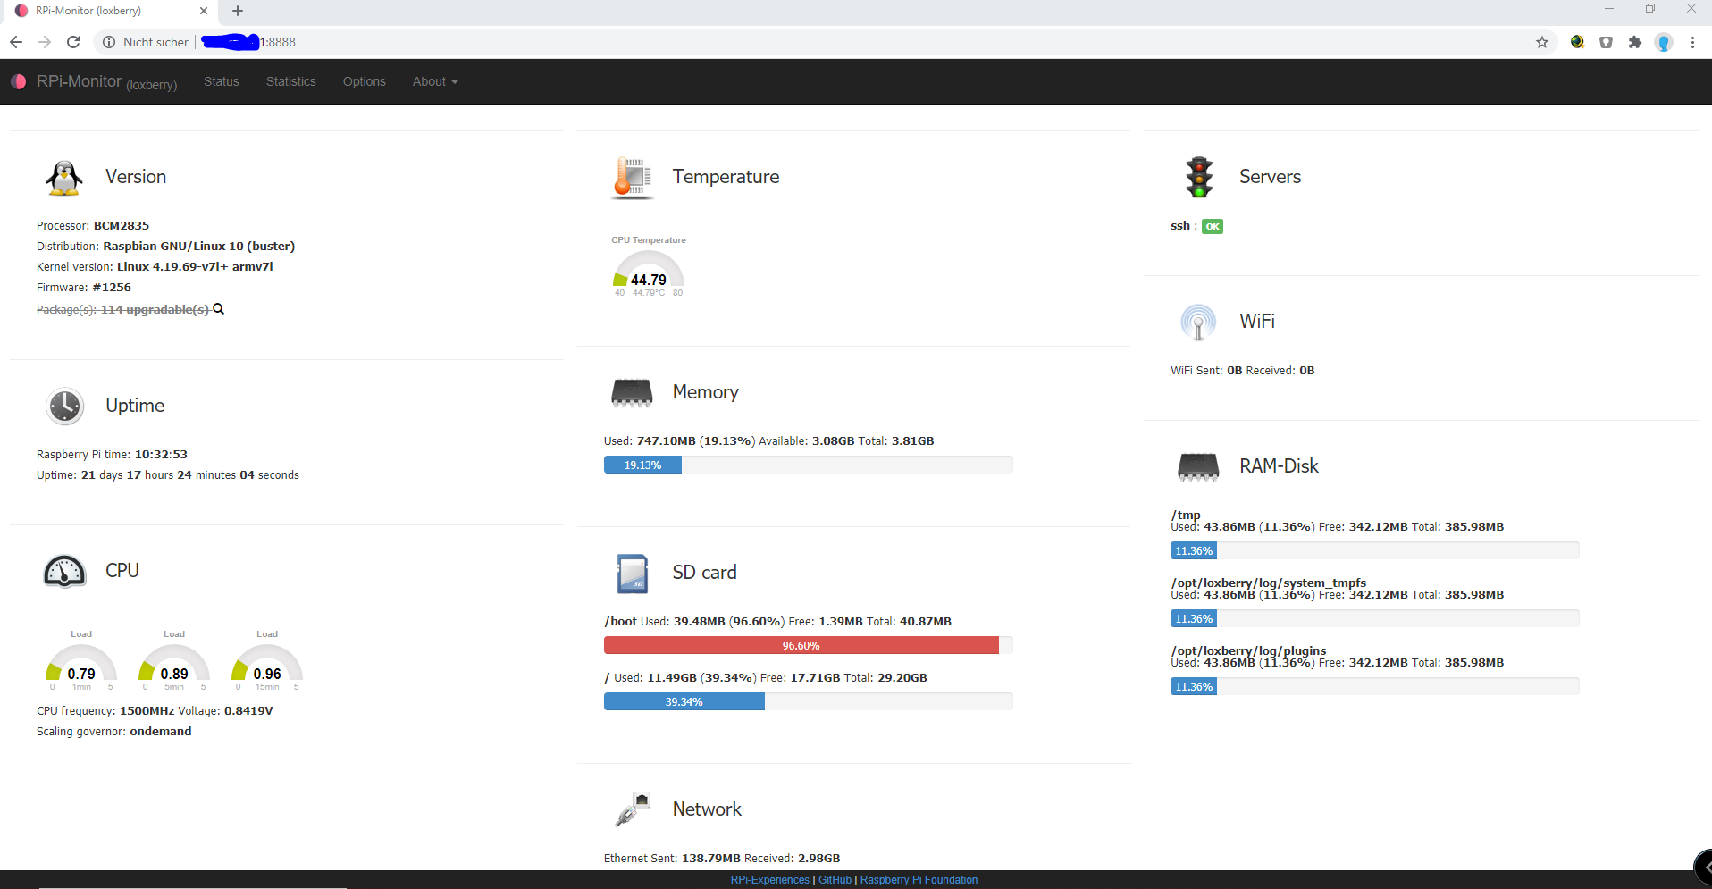Screen dimensions: 1712x889
Task: Click the '114 upgradable(s)' package text
Action: (155, 309)
